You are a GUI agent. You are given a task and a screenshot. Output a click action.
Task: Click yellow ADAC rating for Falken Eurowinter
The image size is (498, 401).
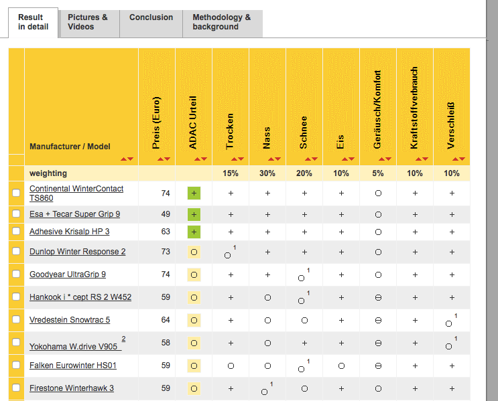tap(194, 366)
